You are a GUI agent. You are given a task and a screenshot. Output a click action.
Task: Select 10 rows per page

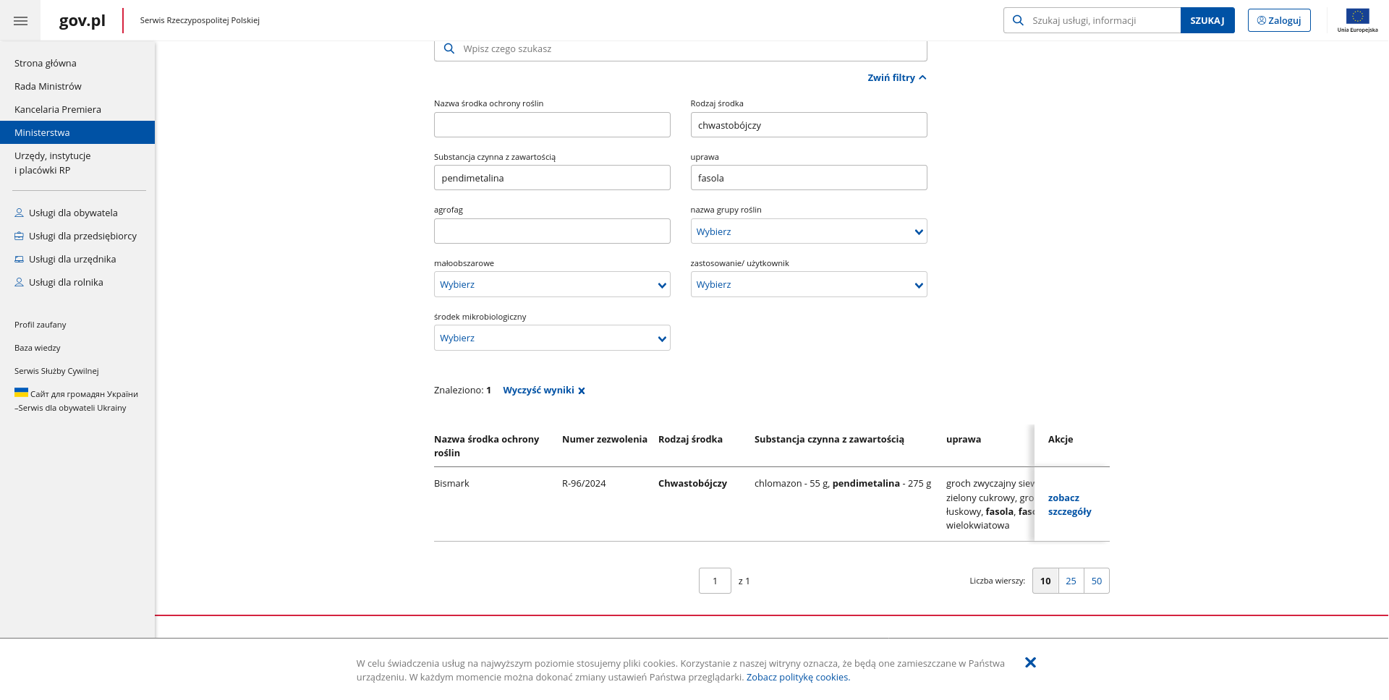point(1045,581)
